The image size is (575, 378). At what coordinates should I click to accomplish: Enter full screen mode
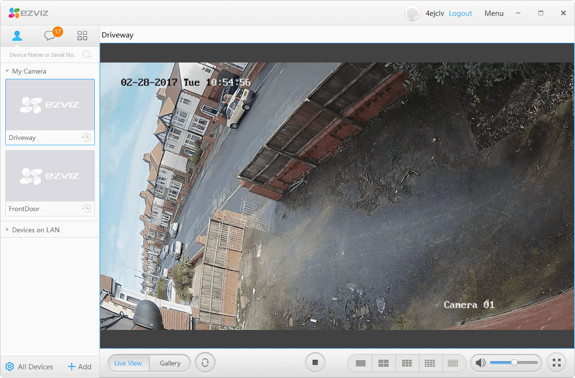click(557, 363)
